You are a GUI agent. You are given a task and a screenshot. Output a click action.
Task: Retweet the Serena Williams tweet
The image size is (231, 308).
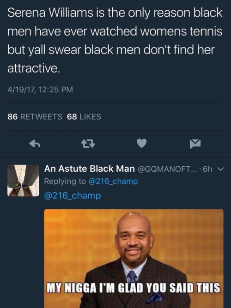pyautogui.click(x=88, y=144)
